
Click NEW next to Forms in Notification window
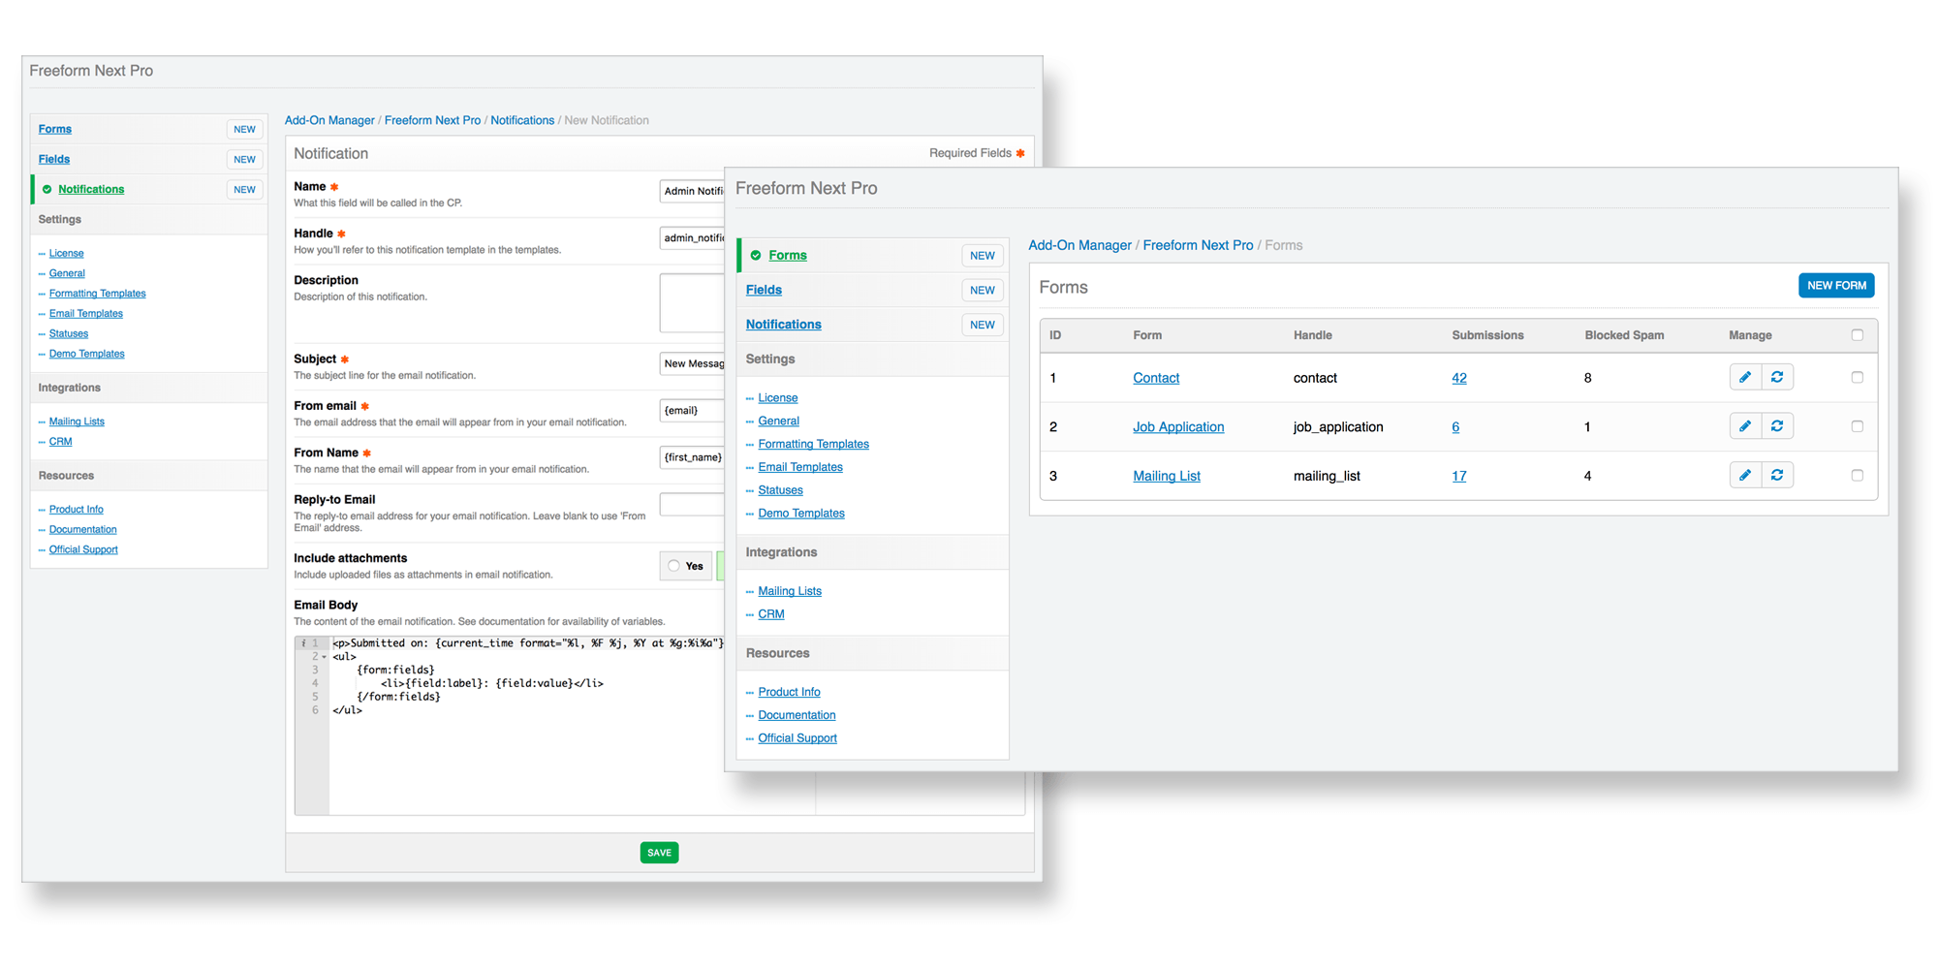coord(244,129)
